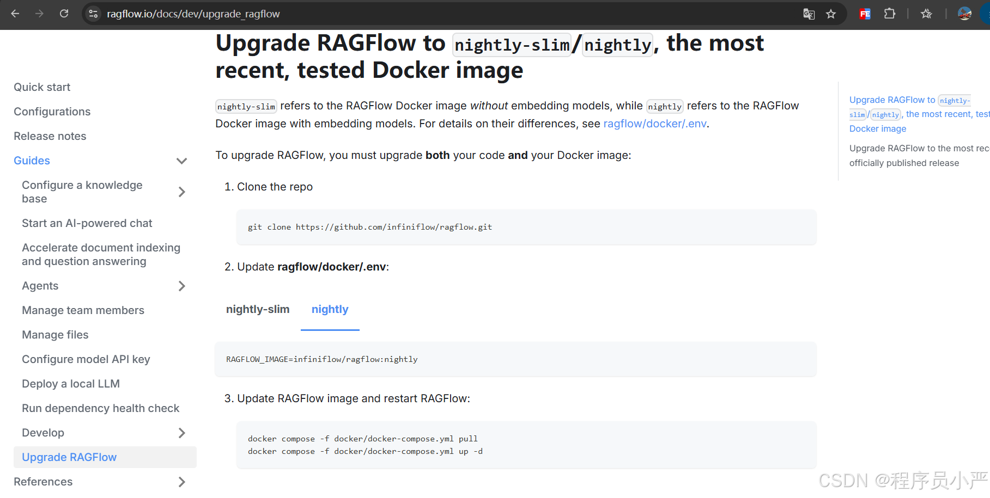Select Upgrade RAGFlow in sidebar

(x=105, y=457)
